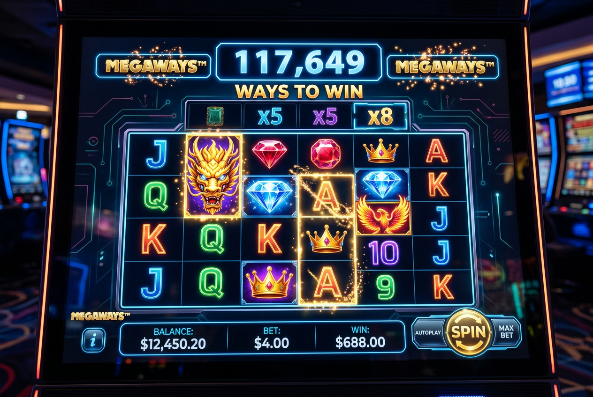Click the 117,649 ways counter
The image size is (593, 397).
299,62
